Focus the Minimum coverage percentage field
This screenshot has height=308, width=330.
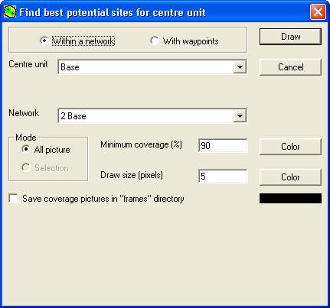(223, 146)
